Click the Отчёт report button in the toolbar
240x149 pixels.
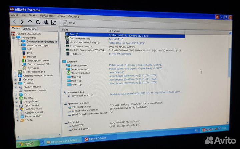pos(70,23)
